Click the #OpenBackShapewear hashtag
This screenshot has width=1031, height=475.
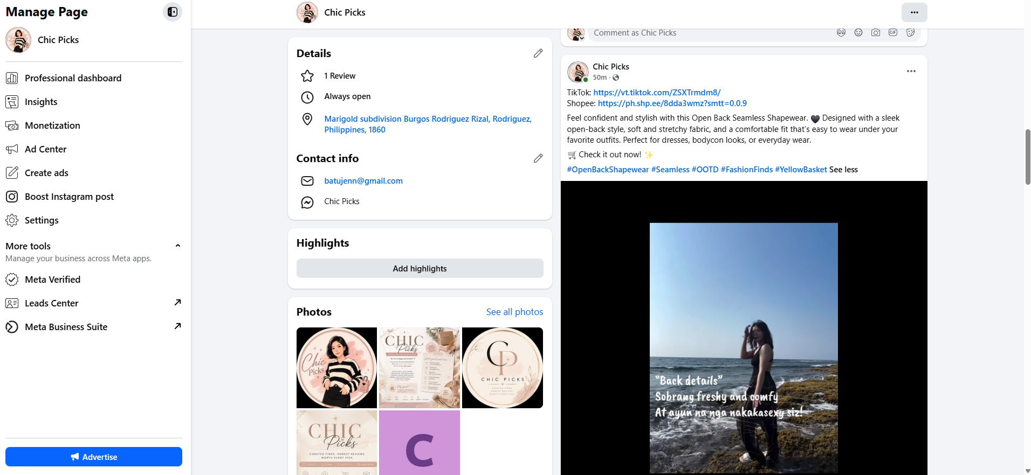tap(608, 170)
